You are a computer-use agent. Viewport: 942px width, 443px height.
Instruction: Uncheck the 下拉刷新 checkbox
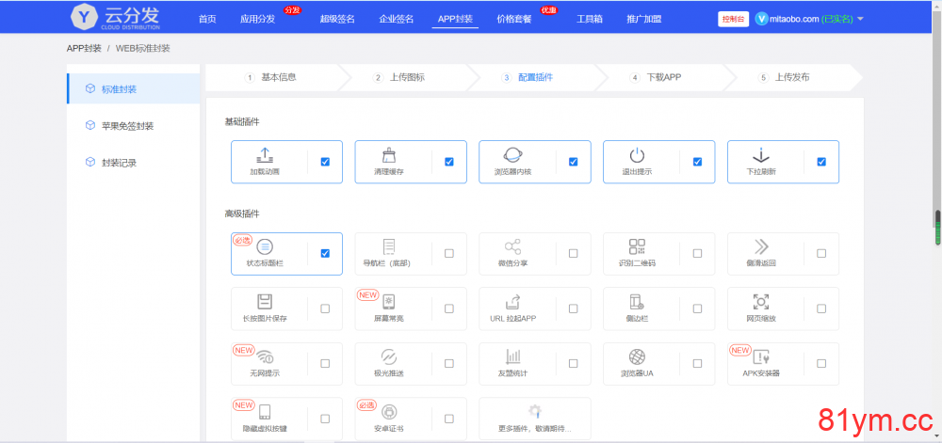click(x=821, y=162)
